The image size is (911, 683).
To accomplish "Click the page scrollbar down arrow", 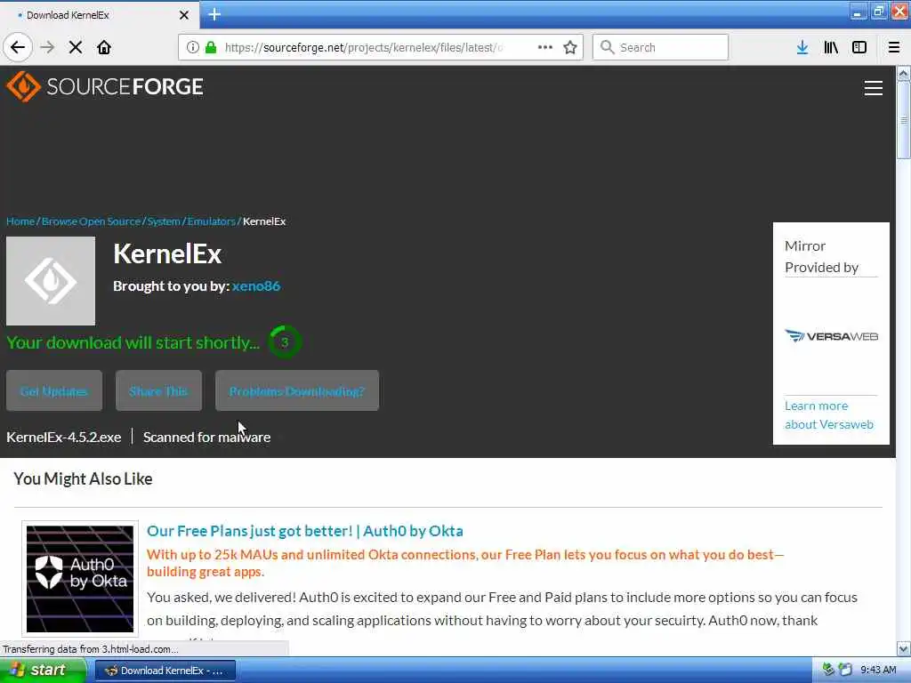I will point(904,648).
